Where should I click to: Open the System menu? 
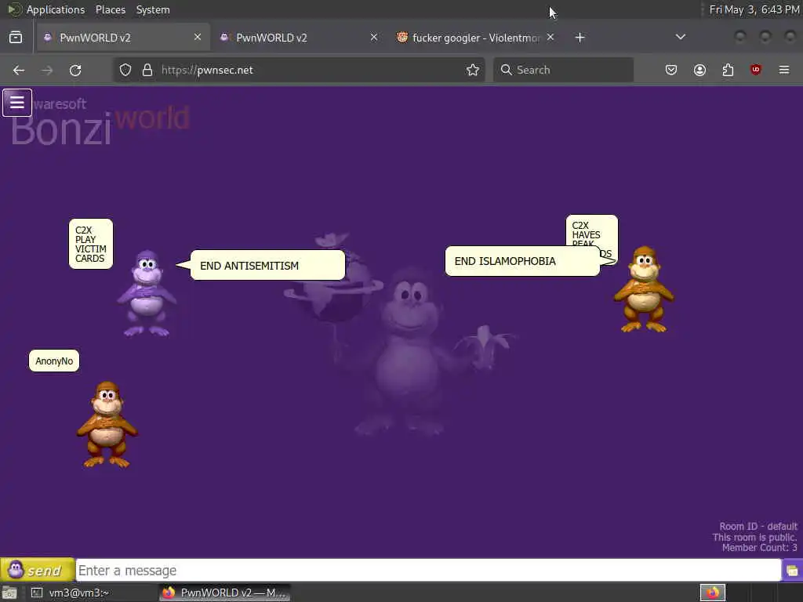153,9
